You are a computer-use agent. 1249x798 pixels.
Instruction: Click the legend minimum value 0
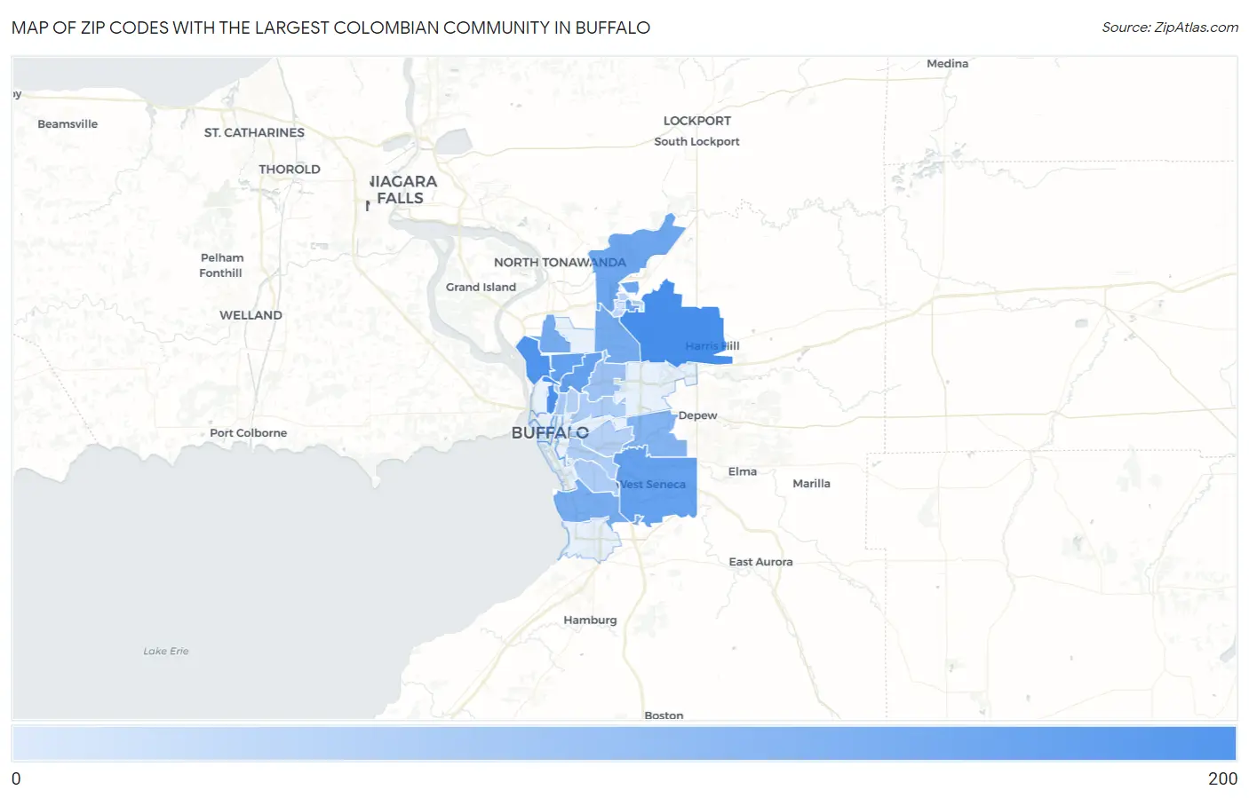point(16,778)
